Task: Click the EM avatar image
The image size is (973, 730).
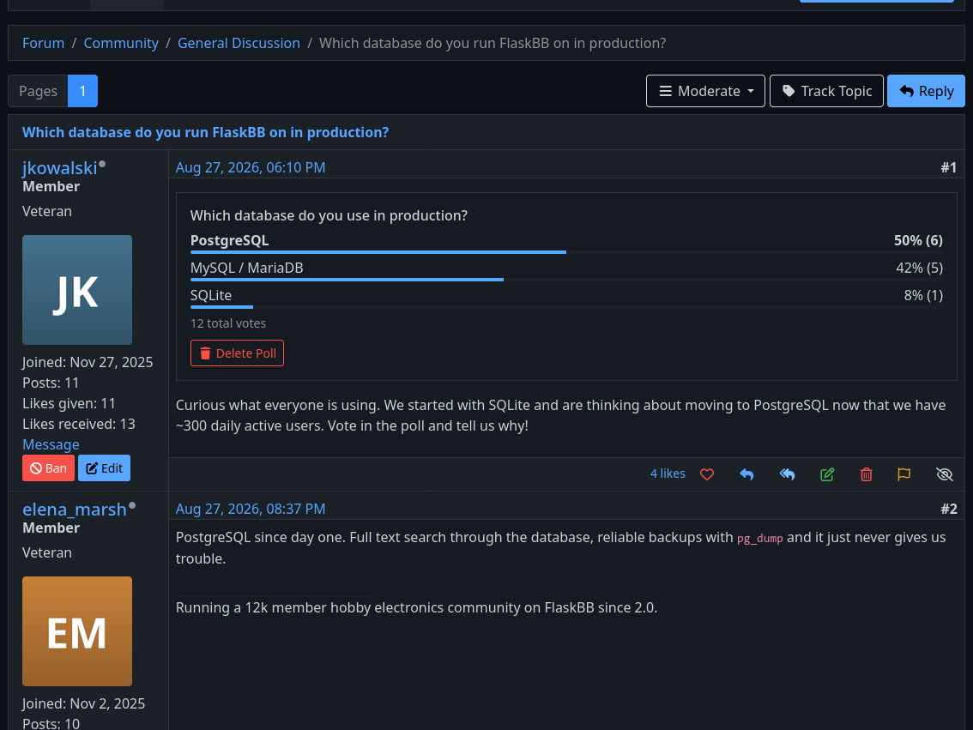Action: (x=77, y=631)
